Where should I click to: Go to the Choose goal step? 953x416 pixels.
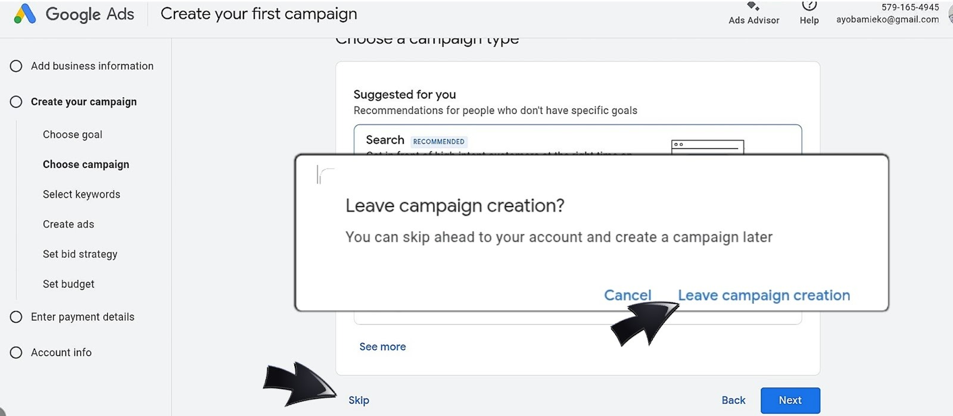(x=73, y=135)
